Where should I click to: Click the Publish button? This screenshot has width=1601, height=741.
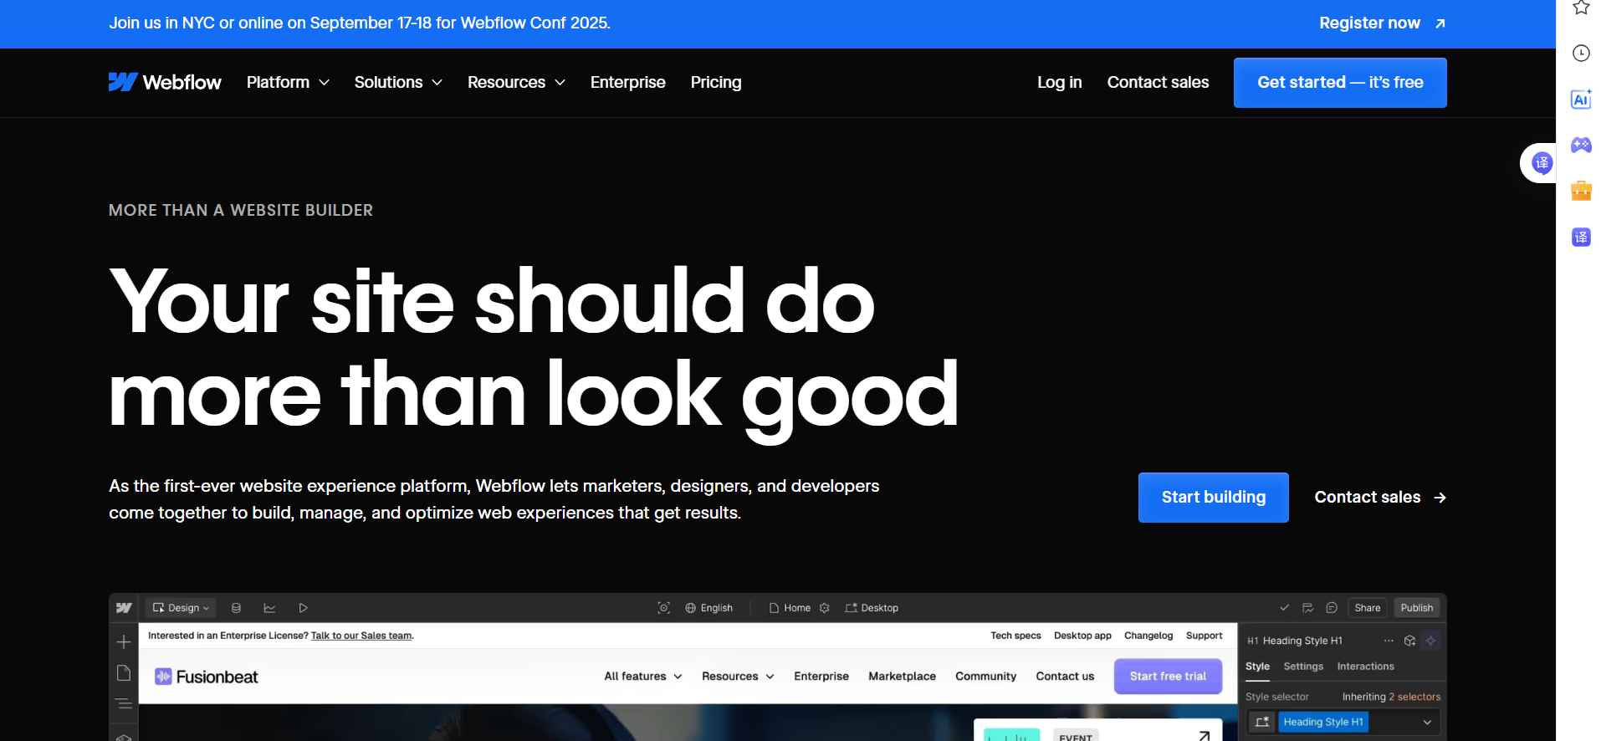1417,608
